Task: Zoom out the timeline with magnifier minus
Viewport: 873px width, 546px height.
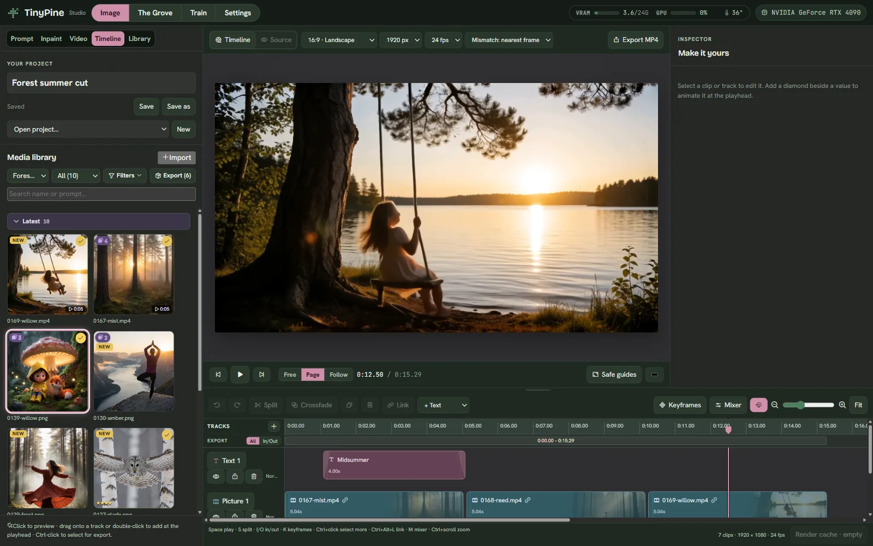Action: point(775,405)
